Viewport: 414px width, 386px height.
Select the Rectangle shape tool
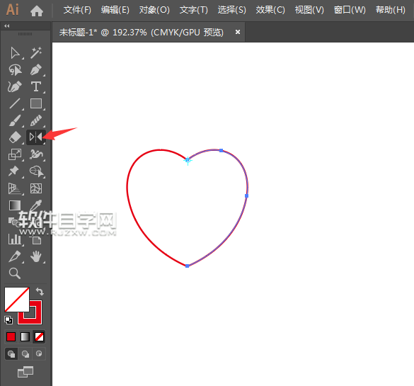36,103
